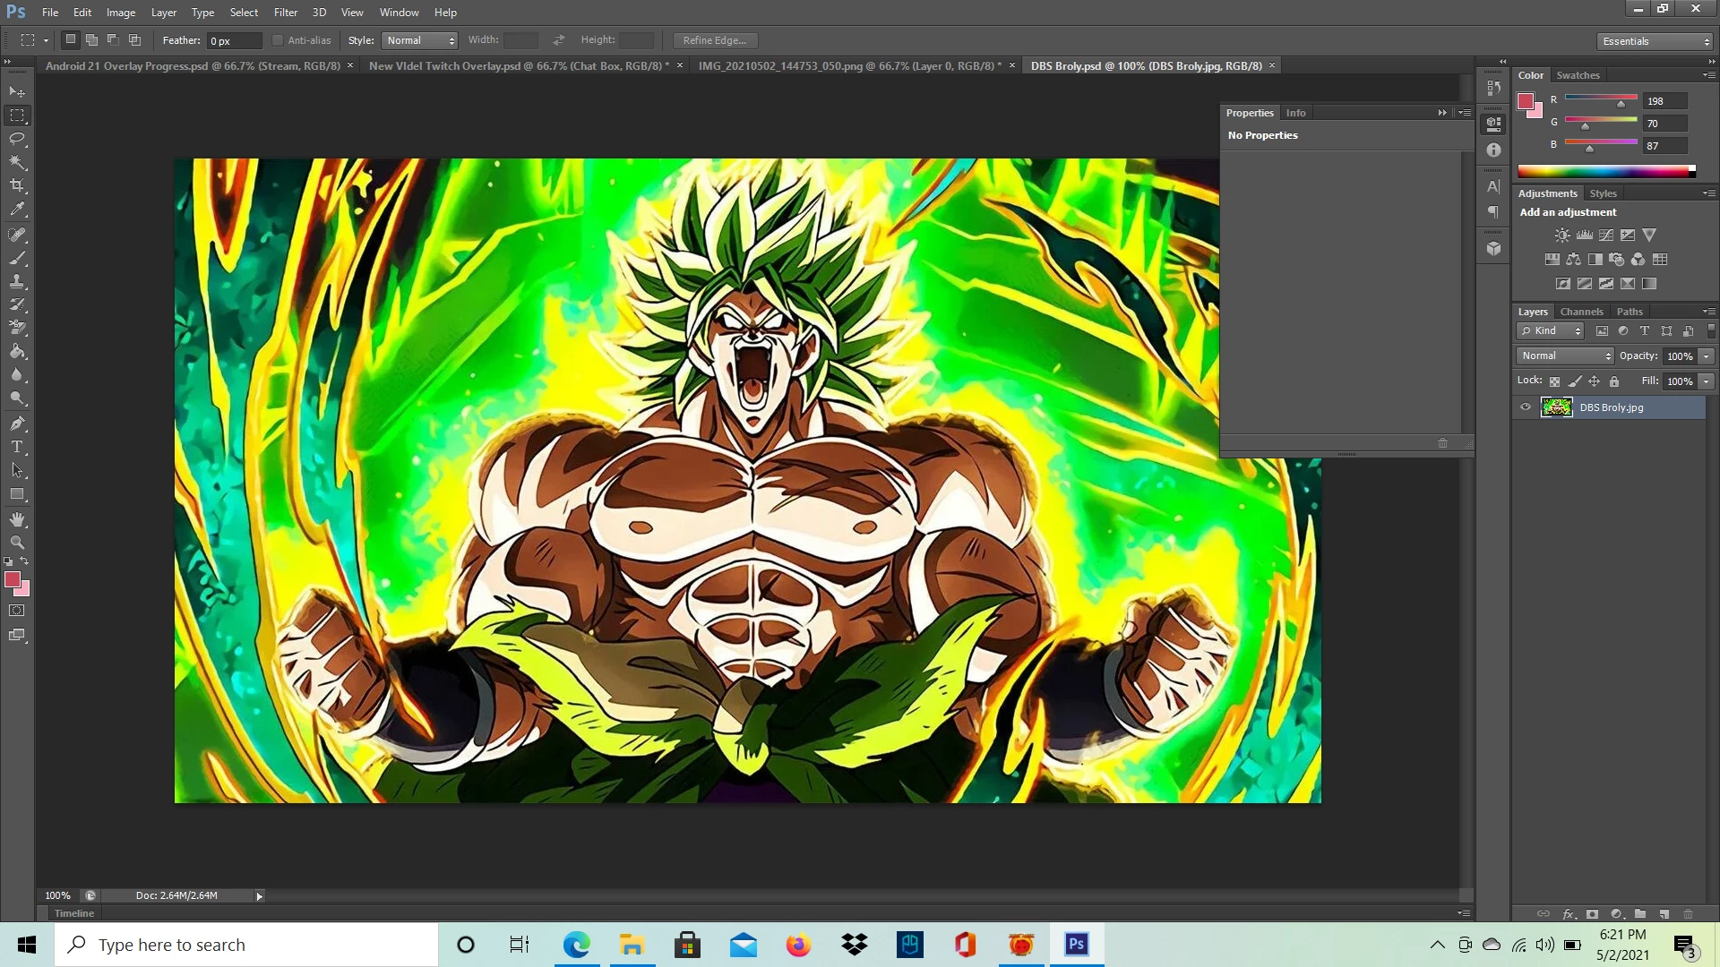The height and width of the screenshot is (967, 1720).
Task: Toggle lock all on the layer
Action: (x=1614, y=381)
